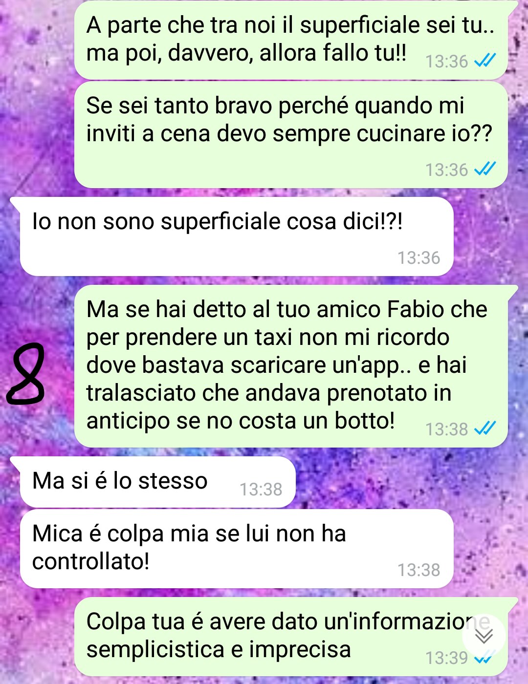The height and width of the screenshot is (684, 528).
Task: Tap read ticks on the Fabio taxi message
Action: click(485, 428)
